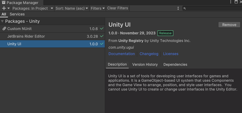Click the com.unity.ugui package name
The height and width of the screenshot is (113, 242).
(121, 48)
